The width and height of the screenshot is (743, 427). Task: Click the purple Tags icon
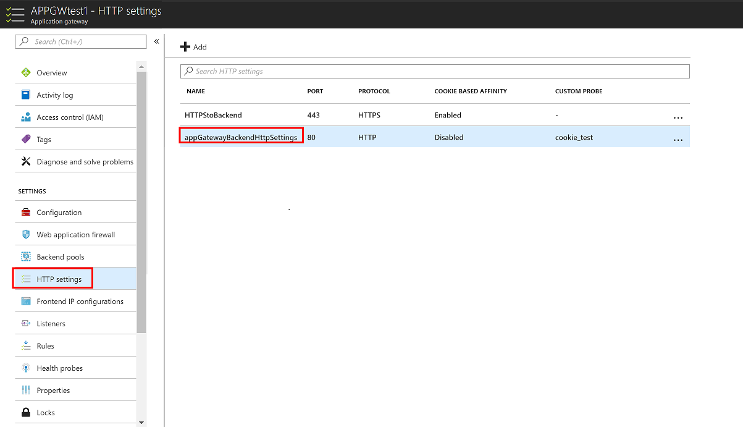[26, 139]
